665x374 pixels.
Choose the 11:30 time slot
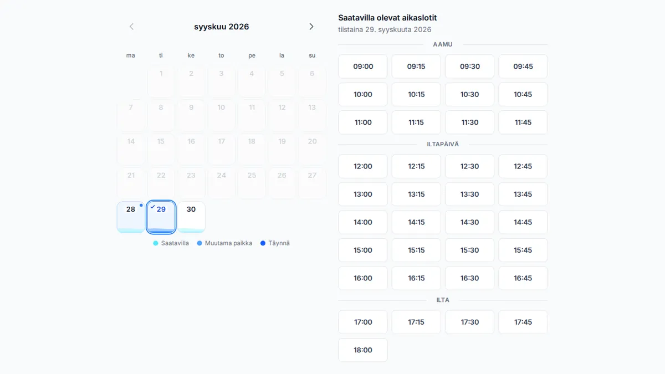click(x=469, y=122)
